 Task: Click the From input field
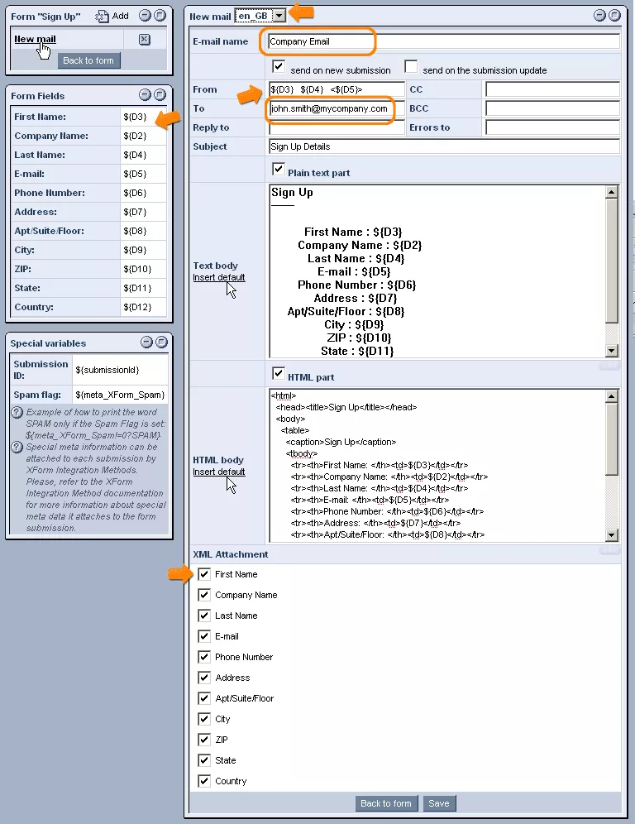[337, 89]
